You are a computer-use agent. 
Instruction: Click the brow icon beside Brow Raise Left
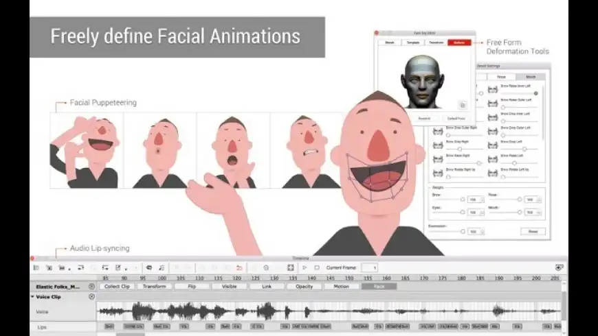(x=493, y=159)
